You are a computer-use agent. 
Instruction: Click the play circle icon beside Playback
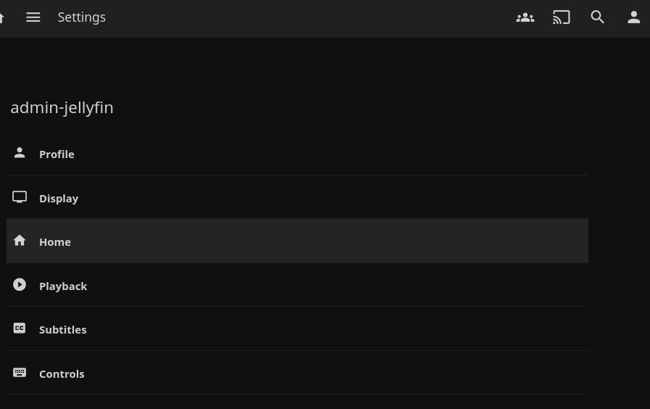pos(20,285)
